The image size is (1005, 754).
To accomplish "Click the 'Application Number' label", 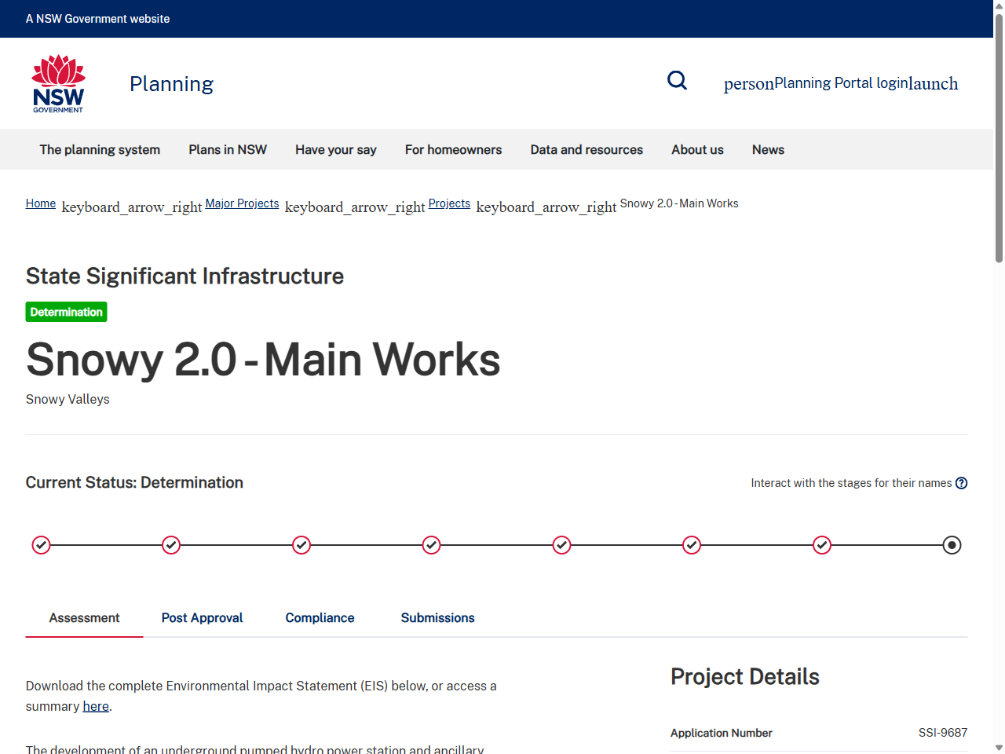I will [x=722, y=733].
